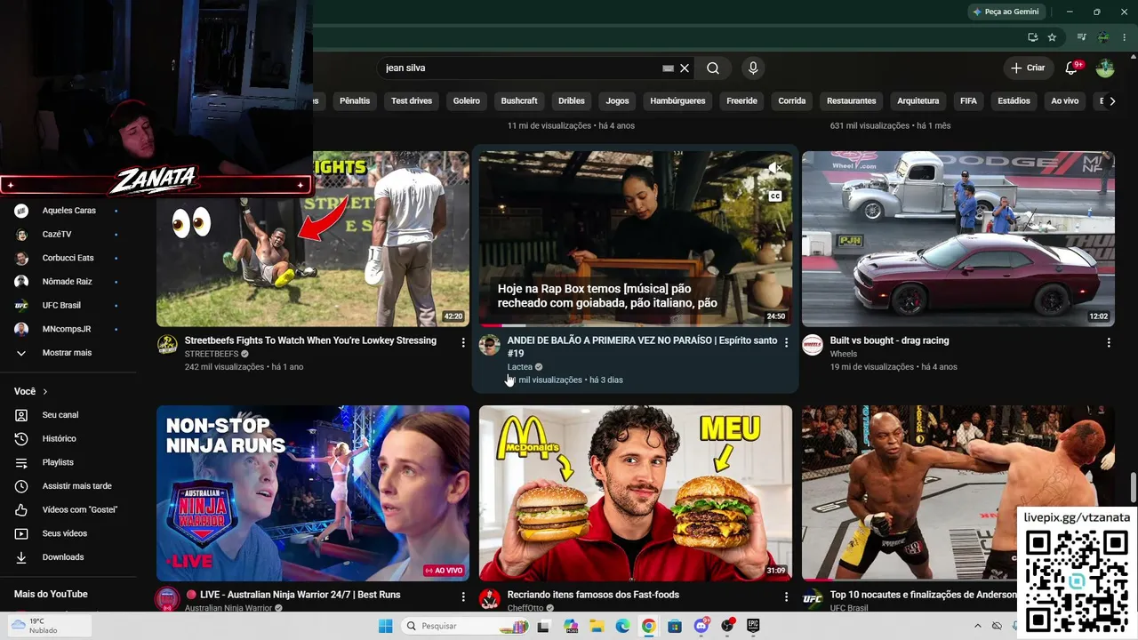Select the Ao vivo filter chip
Image resolution: width=1138 pixels, height=640 pixels.
pyautogui.click(x=1065, y=101)
